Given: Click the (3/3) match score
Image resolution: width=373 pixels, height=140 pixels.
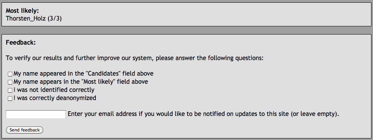Looking at the screenshot, I should pyautogui.click(x=54, y=18).
